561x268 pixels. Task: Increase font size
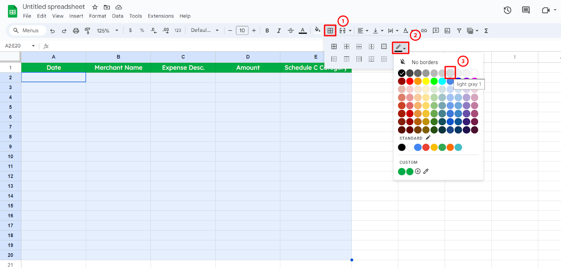[254, 31]
